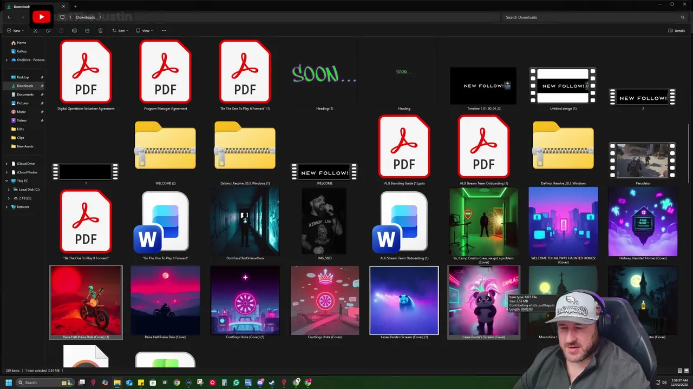This screenshot has height=389, width=693.
Task: Open Music quick access folder
Action: (x=22, y=112)
